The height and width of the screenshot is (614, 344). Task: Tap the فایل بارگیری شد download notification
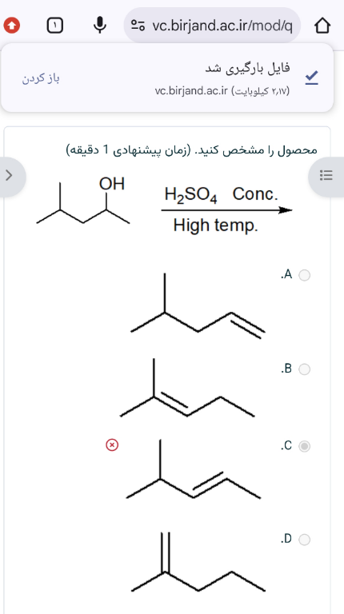click(x=167, y=78)
